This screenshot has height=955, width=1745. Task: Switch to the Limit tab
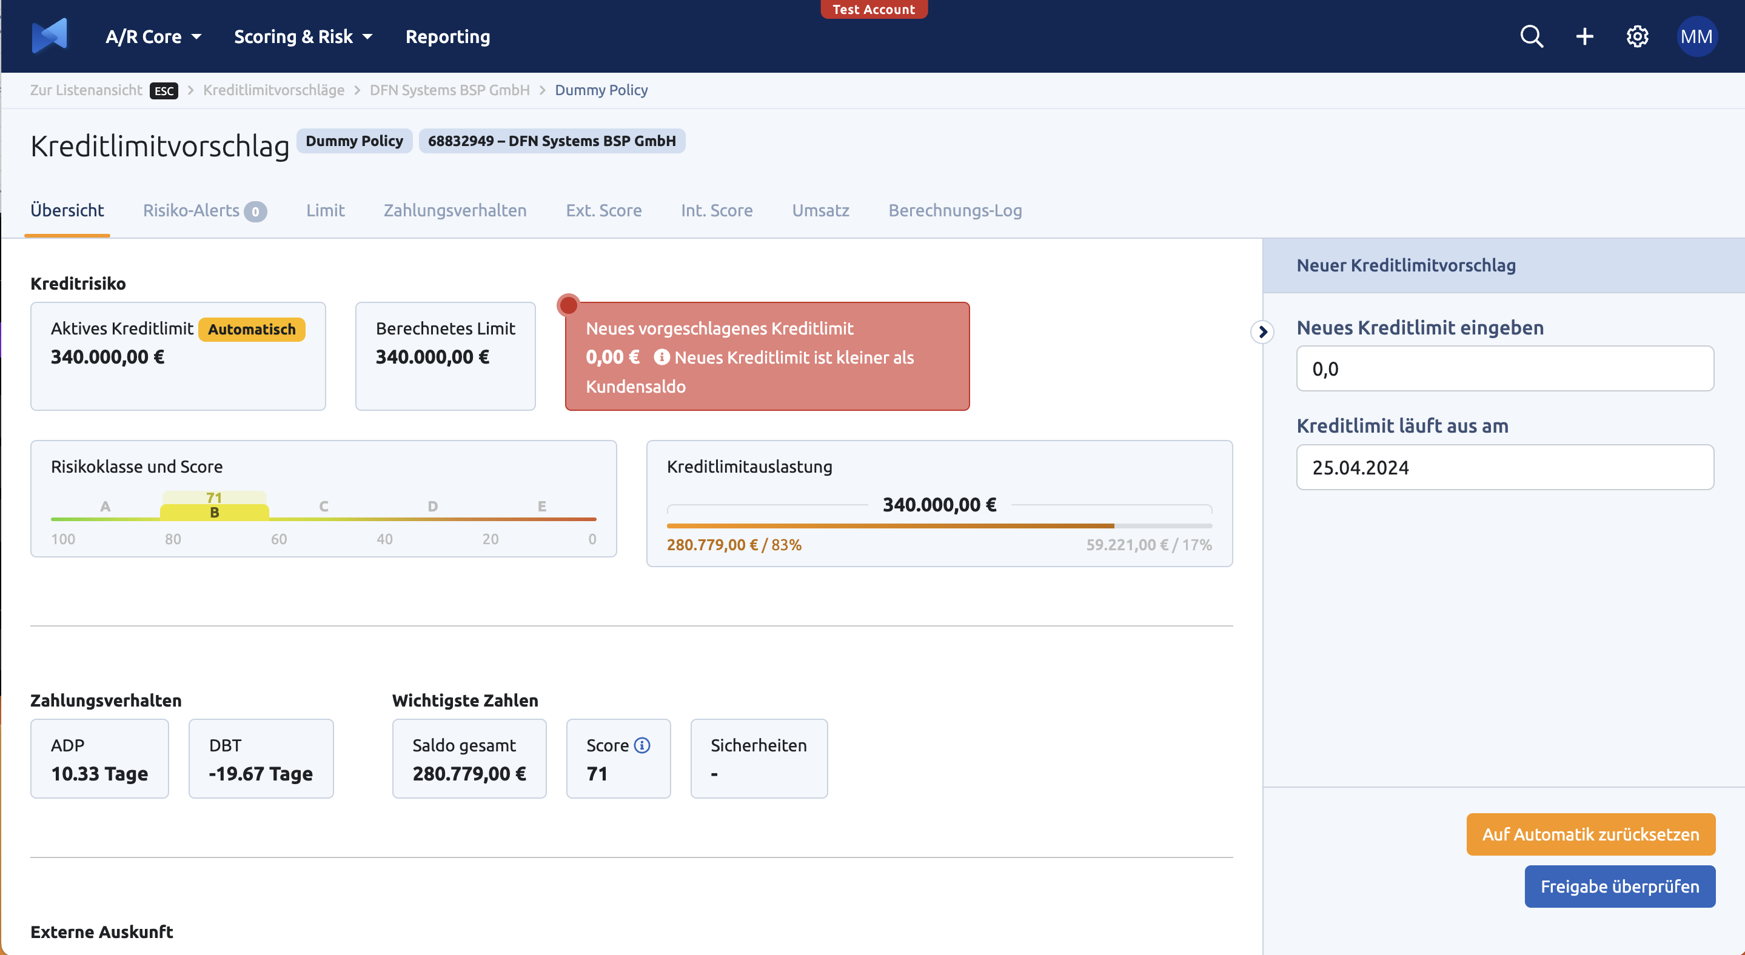(325, 210)
